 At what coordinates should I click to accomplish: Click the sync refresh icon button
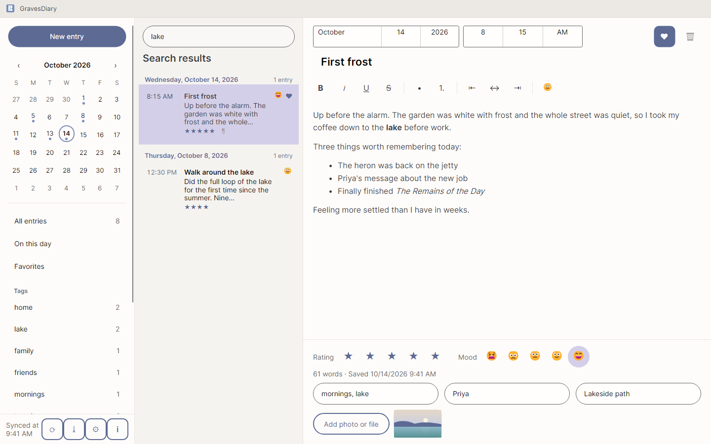(x=52, y=429)
